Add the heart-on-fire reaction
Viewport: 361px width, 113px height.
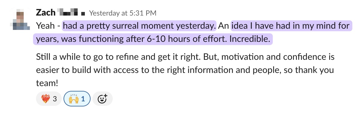(x=49, y=98)
